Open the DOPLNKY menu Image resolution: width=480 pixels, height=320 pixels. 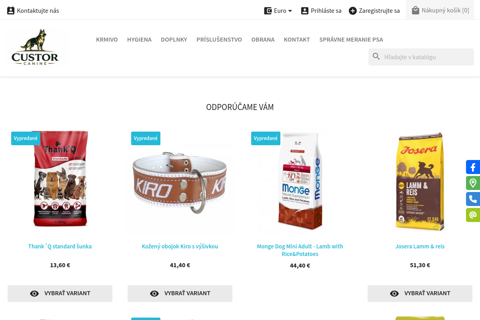click(174, 40)
